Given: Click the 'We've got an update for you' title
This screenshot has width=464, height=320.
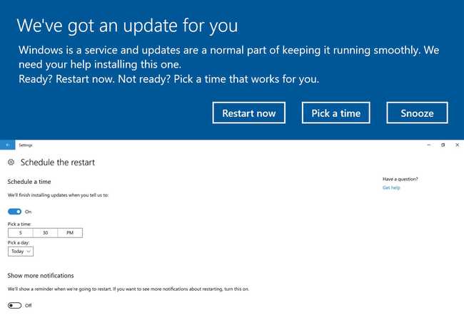Looking at the screenshot, I should click(x=127, y=26).
